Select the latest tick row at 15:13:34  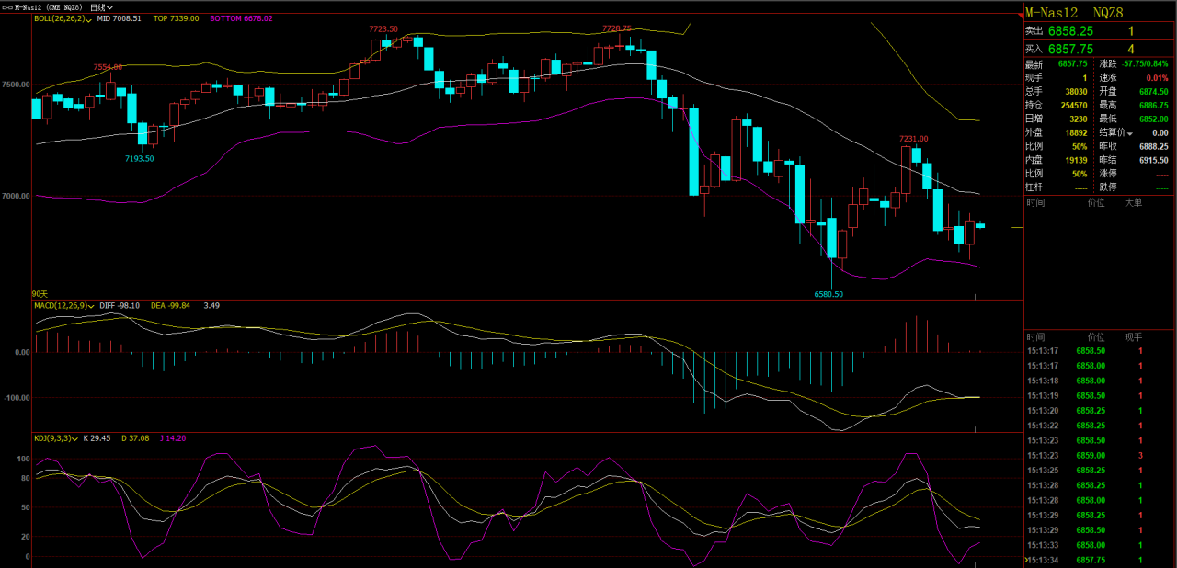point(1094,560)
